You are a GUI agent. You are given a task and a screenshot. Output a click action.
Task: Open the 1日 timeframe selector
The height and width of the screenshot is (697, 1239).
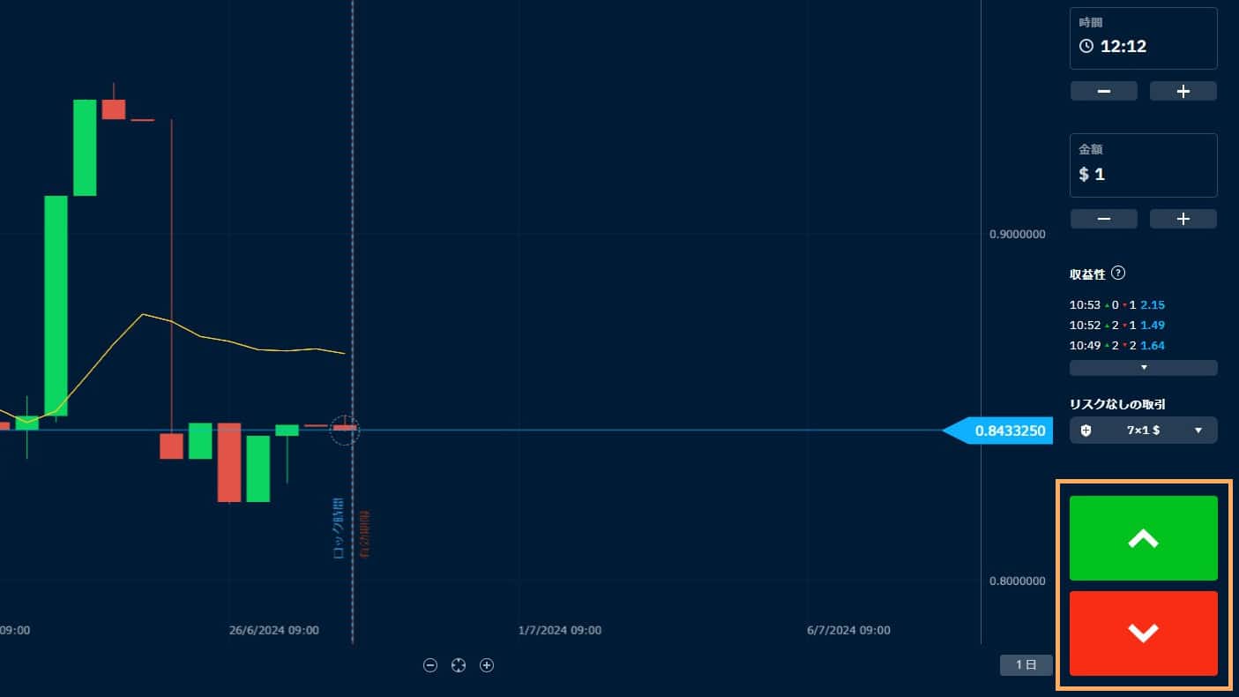(x=1026, y=665)
